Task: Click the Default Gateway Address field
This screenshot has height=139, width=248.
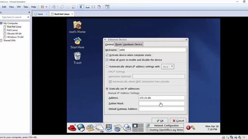Action: pos(162,109)
